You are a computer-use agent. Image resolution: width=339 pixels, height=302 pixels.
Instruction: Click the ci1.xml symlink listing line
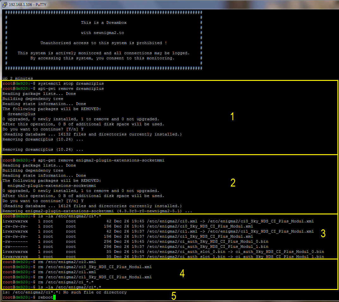(158, 231)
